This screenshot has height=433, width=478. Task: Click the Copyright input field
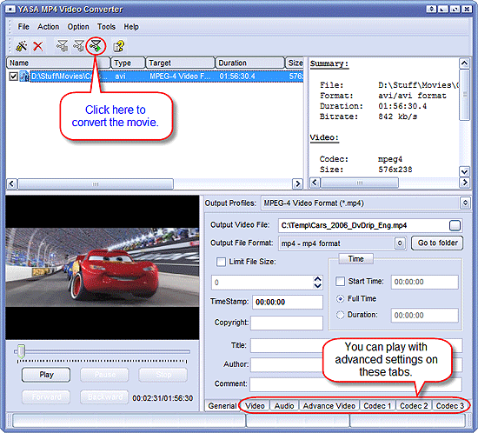pos(287,323)
